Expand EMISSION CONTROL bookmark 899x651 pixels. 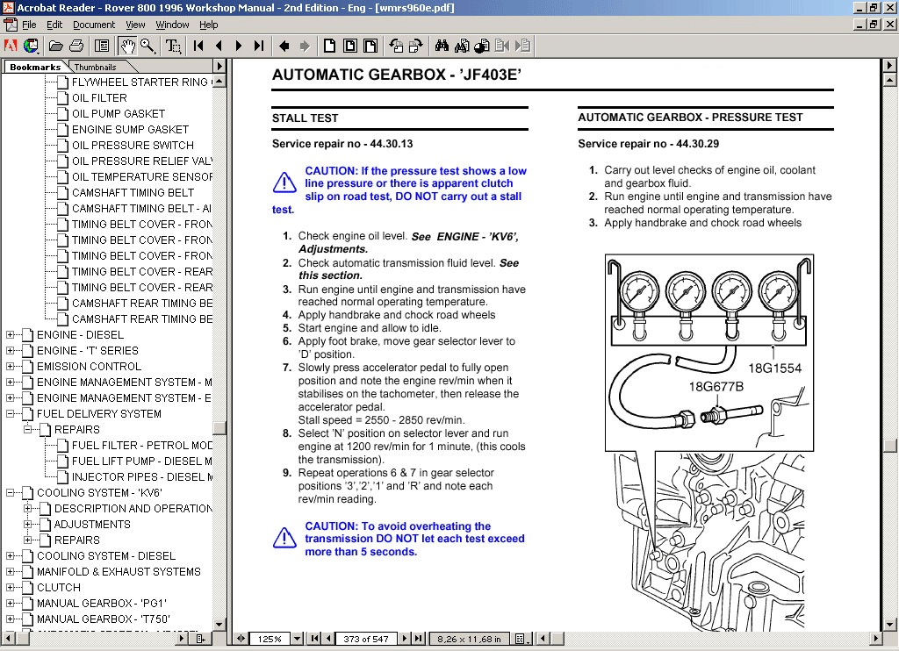(11, 366)
